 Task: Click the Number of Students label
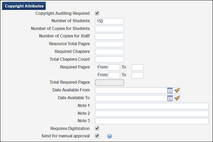click(x=71, y=21)
